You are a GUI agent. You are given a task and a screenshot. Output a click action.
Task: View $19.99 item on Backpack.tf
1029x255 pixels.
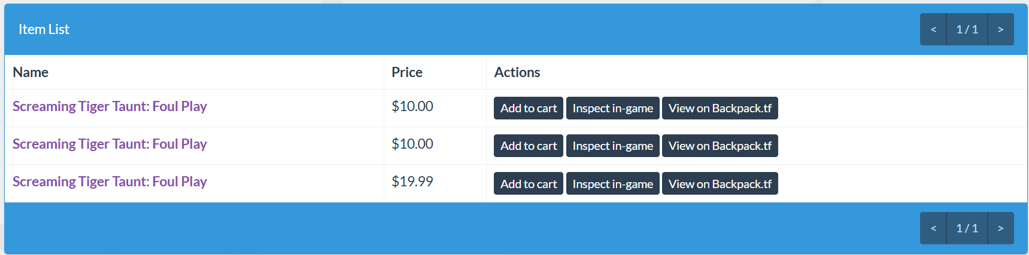click(x=720, y=183)
